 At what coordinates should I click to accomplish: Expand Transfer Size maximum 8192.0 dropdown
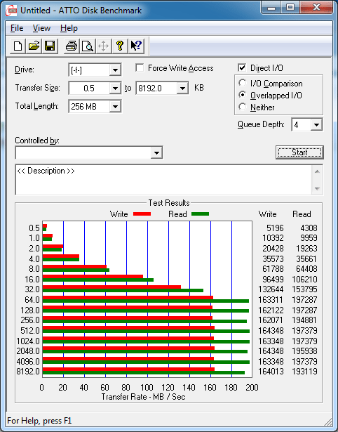point(182,89)
